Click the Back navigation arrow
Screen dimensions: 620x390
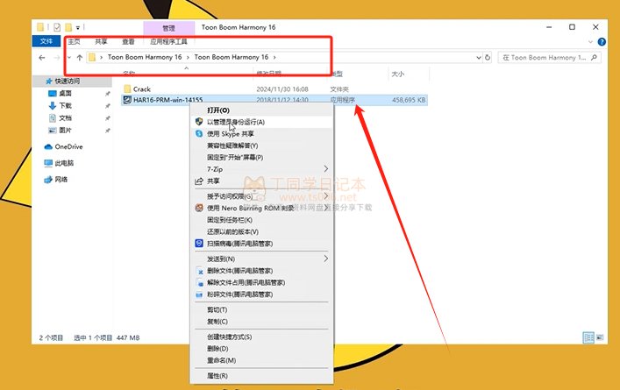tap(42, 58)
